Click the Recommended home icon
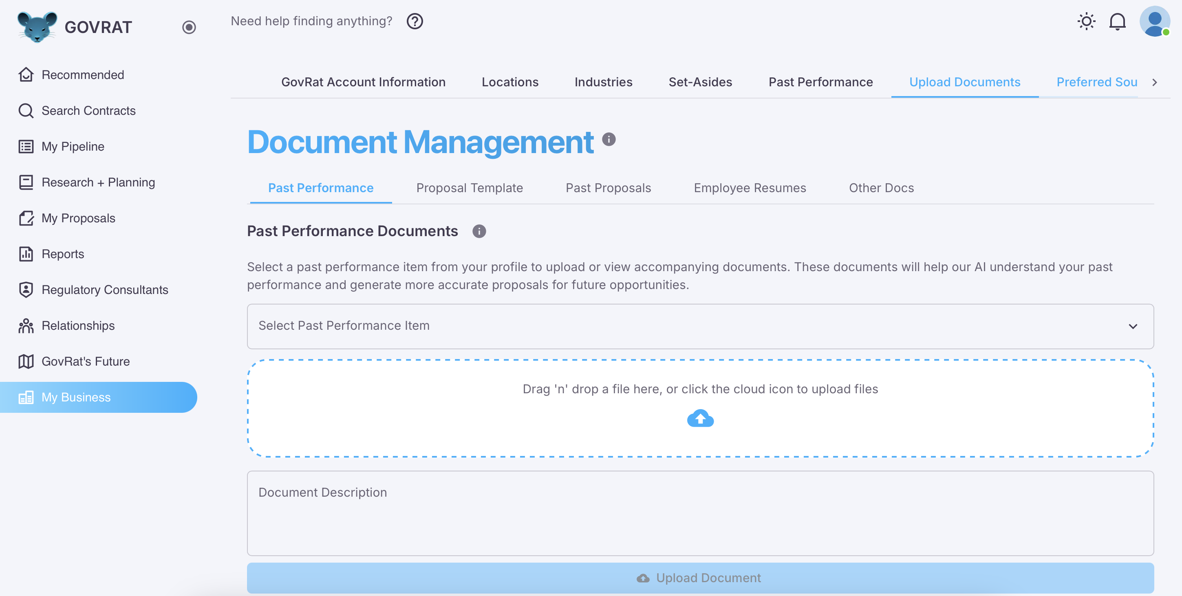Screen dimensions: 1182x596 [x=26, y=74]
